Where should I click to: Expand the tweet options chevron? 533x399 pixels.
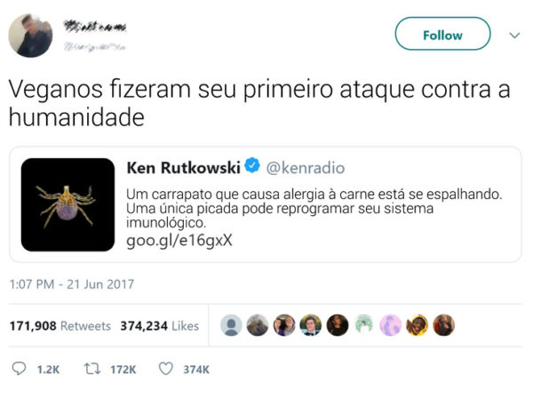point(514,35)
